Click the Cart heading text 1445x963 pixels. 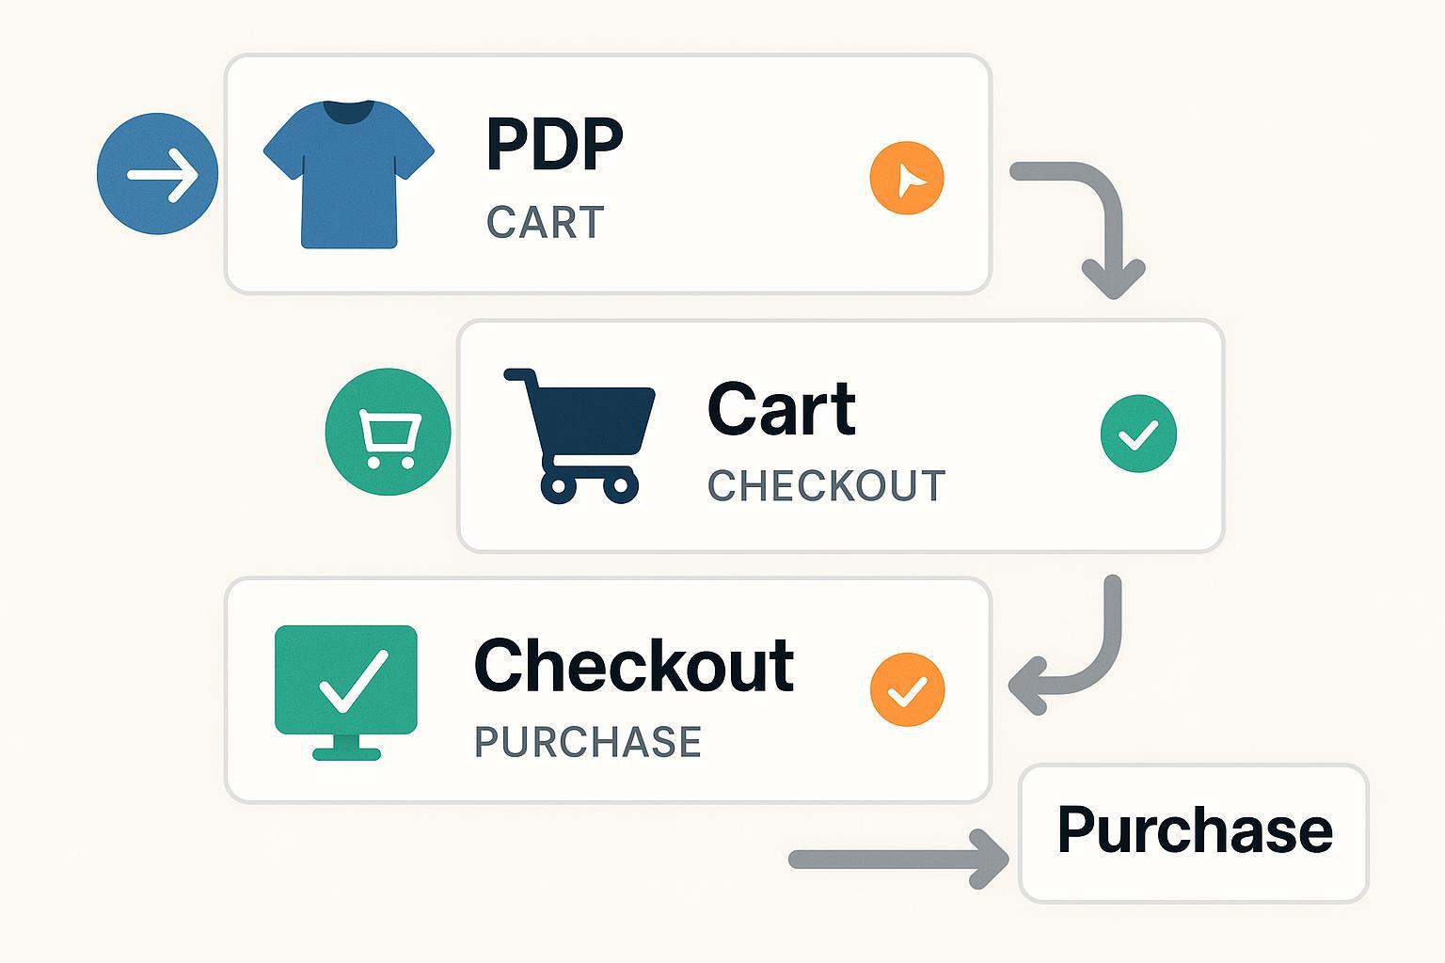782,410
